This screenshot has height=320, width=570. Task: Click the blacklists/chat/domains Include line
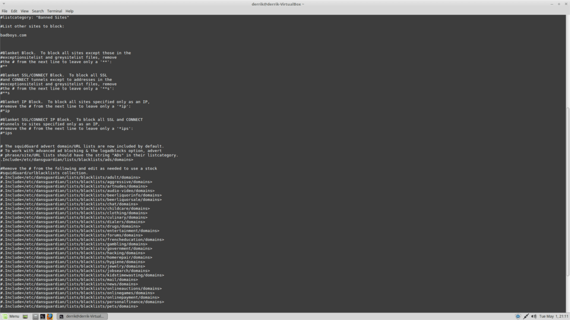click(69, 204)
